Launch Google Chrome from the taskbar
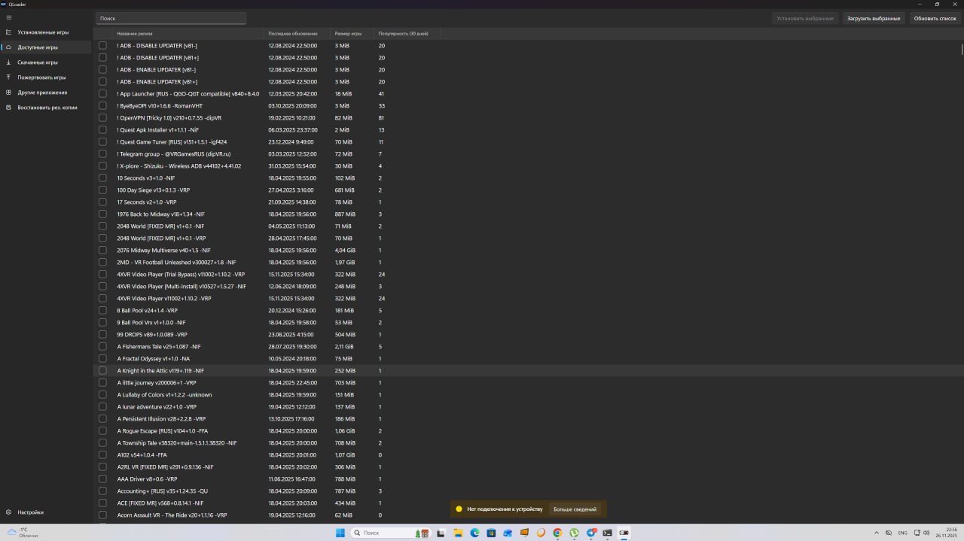 coord(557,533)
